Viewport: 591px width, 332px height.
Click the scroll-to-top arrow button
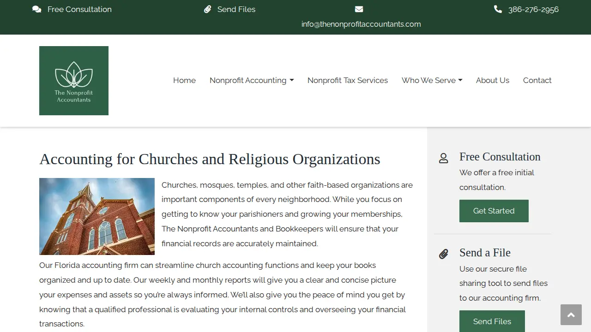[x=571, y=315]
